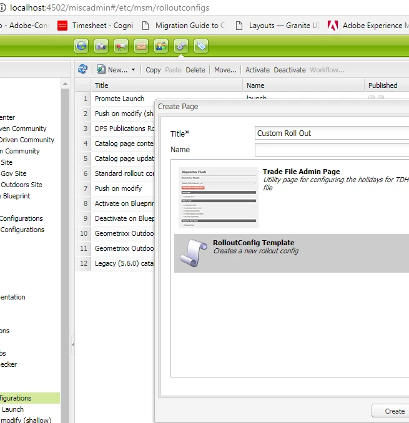Click the Layouts Granite UI bookmark icon

point(239,26)
